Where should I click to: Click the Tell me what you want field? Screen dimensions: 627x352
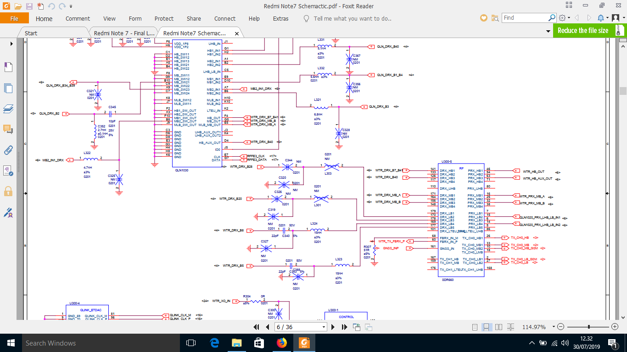tap(352, 19)
